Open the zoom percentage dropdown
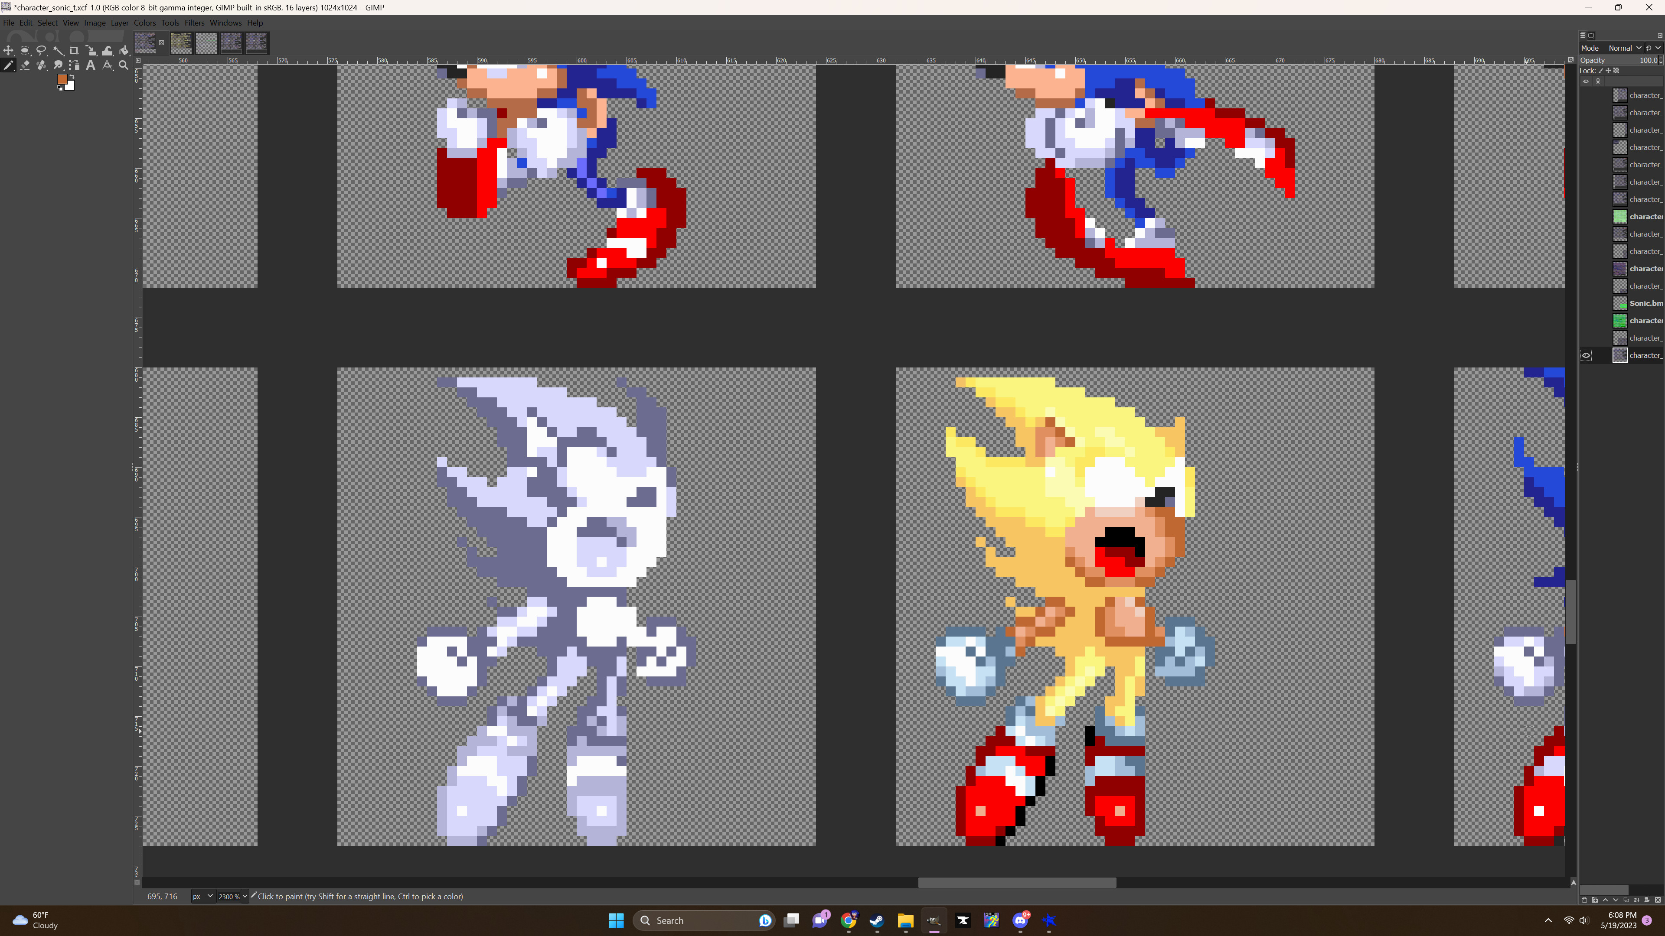 tap(245, 896)
